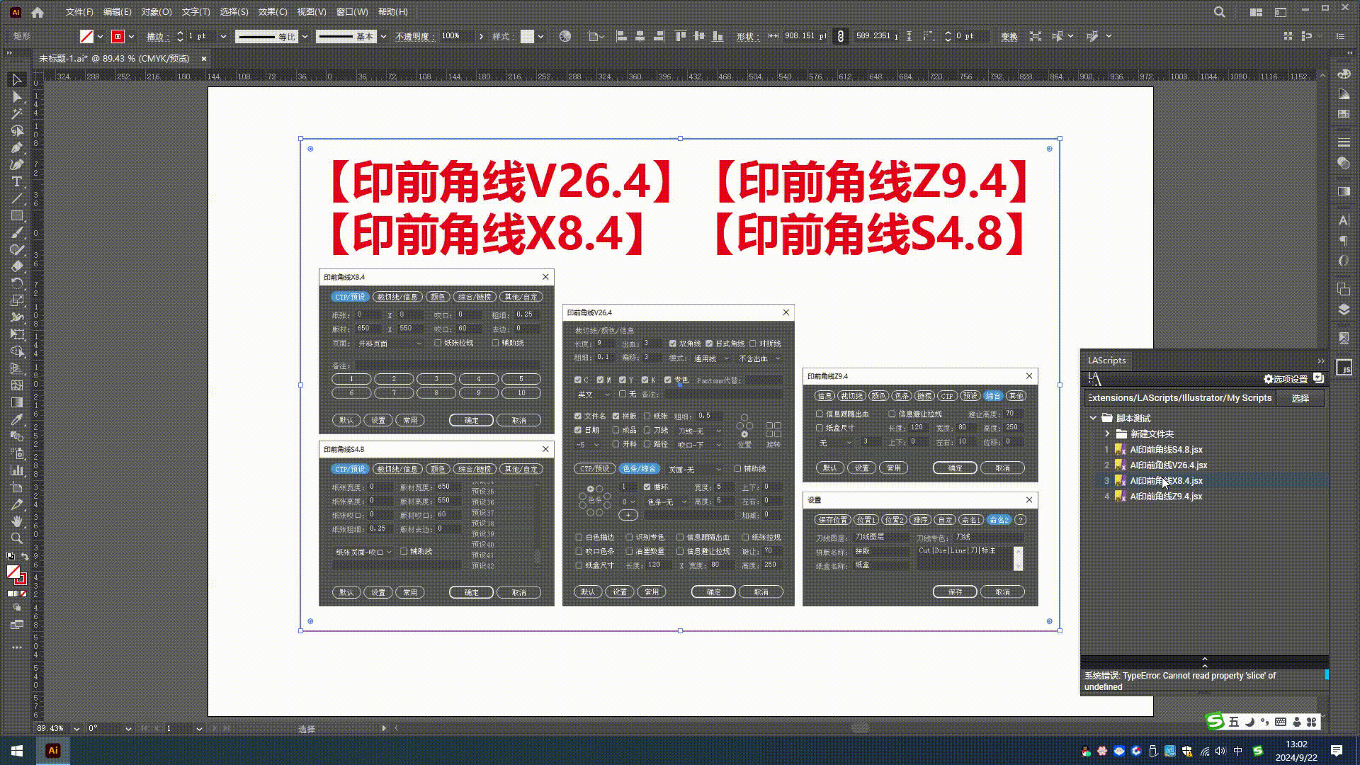Select the Type tool
Viewport: 1360px width, 765px height.
click(17, 181)
